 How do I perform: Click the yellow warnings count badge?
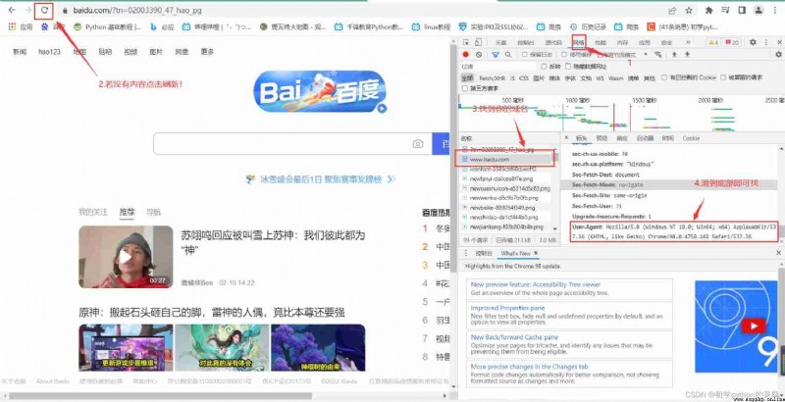714,42
